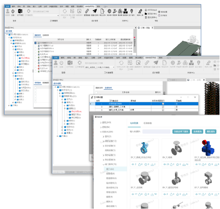
Task: Click the lightbulb icon in the back ribbon
Action: [131, 11]
